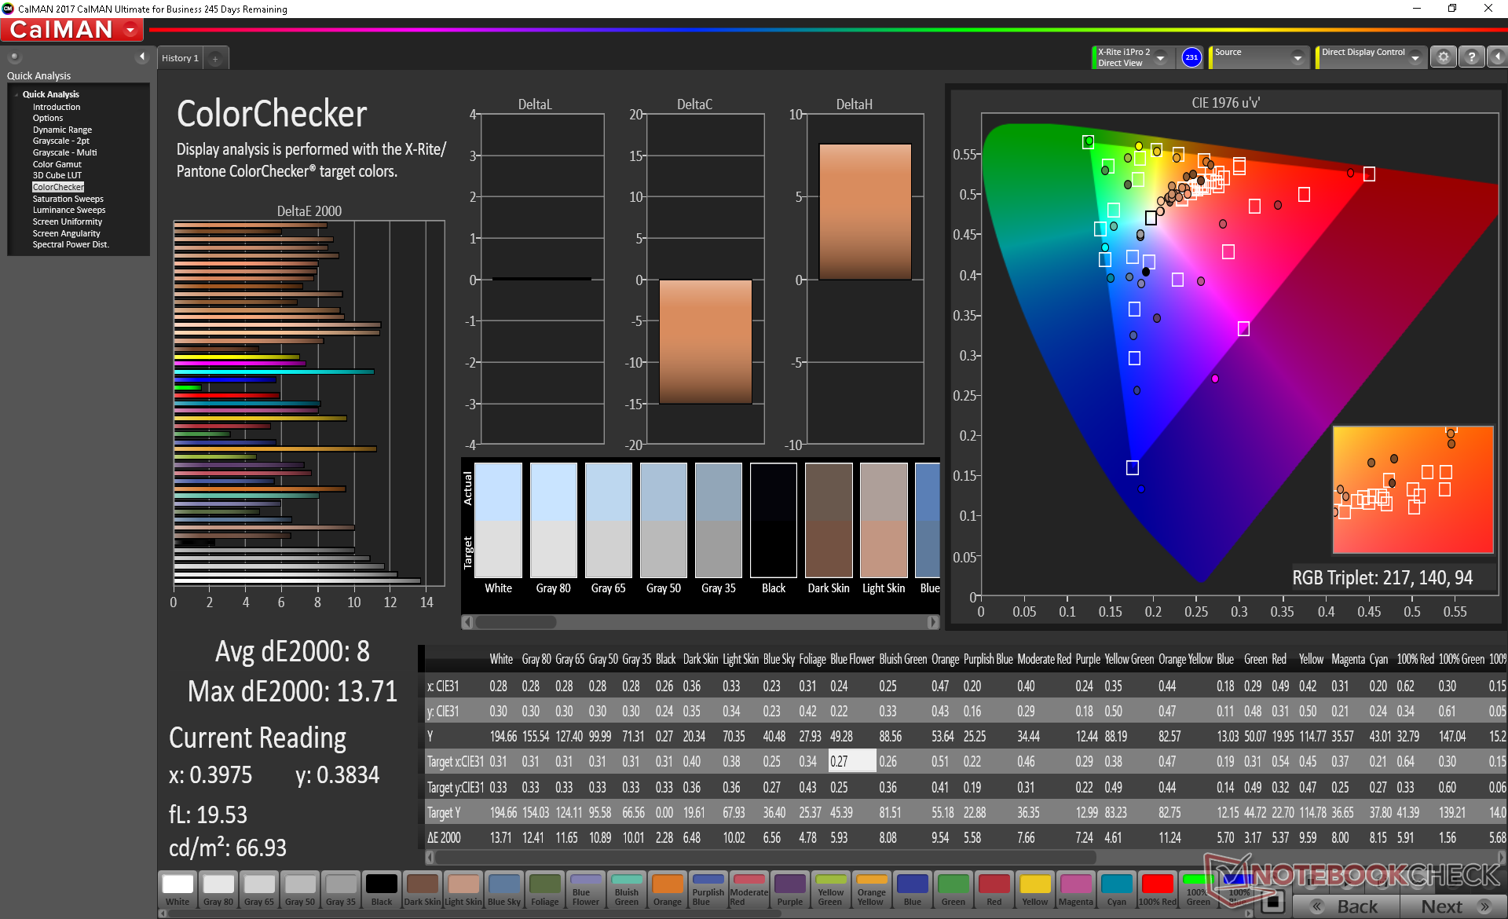Open the settings gear in the top toolbar
Image resolution: width=1508 pixels, height=919 pixels.
pyautogui.click(x=1443, y=57)
